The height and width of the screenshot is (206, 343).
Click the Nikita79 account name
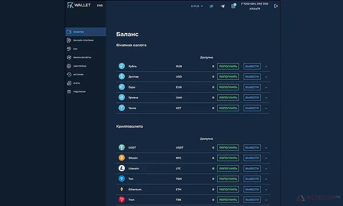[x=255, y=9]
